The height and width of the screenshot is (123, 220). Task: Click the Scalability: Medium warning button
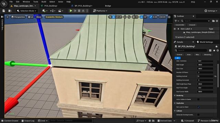click(x=54, y=17)
